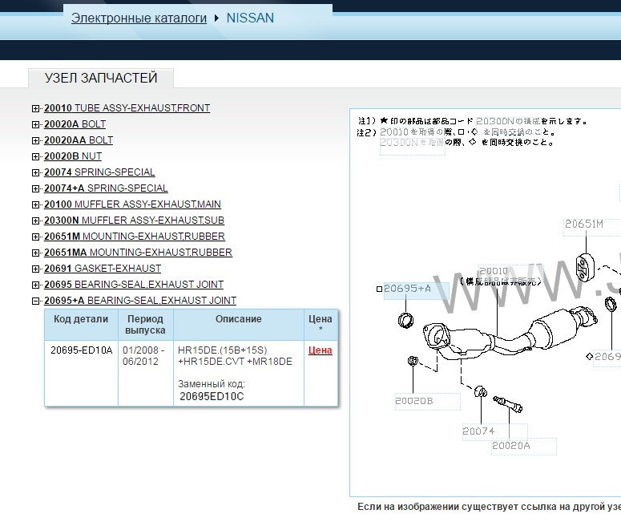Image resolution: width=621 pixels, height=514 pixels.
Task: Expand the 20020B NUT node
Action: 35,156
